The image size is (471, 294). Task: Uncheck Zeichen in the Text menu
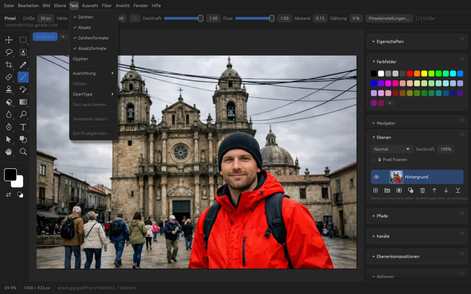(94, 17)
